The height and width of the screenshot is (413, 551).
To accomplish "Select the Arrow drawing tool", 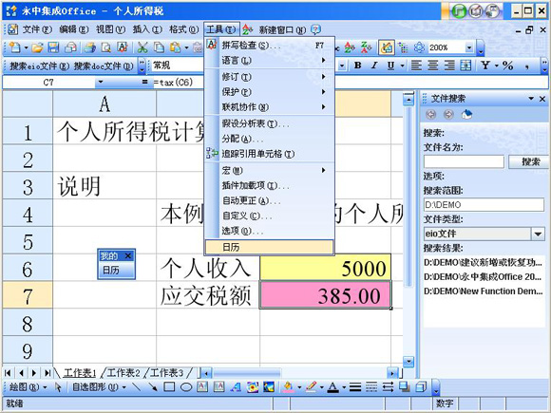I will pos(153,387).
